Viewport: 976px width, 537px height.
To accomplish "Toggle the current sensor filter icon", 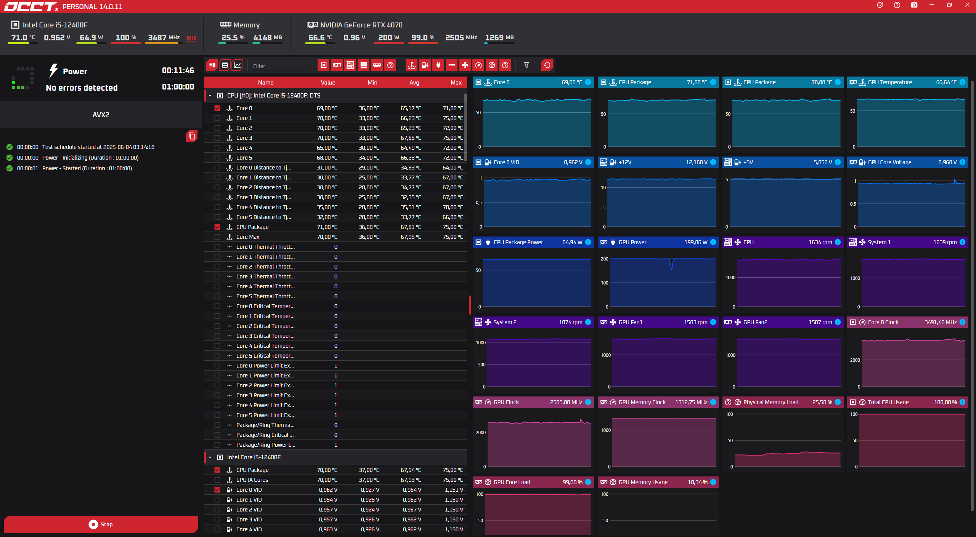I will (452, 65).
